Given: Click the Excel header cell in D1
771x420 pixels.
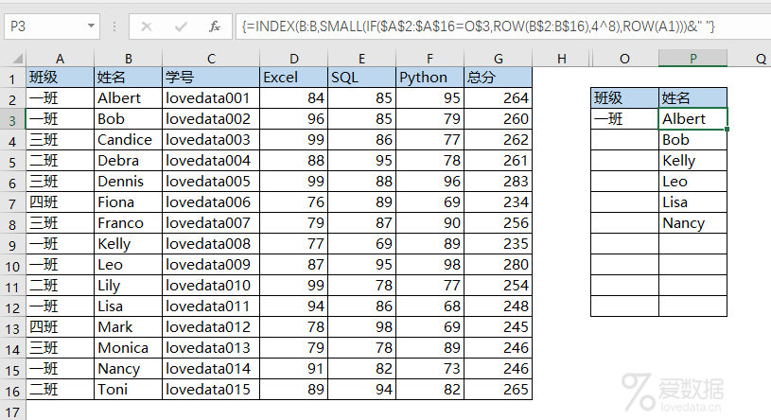Looking at the screenshot, I should coord(294,78).
